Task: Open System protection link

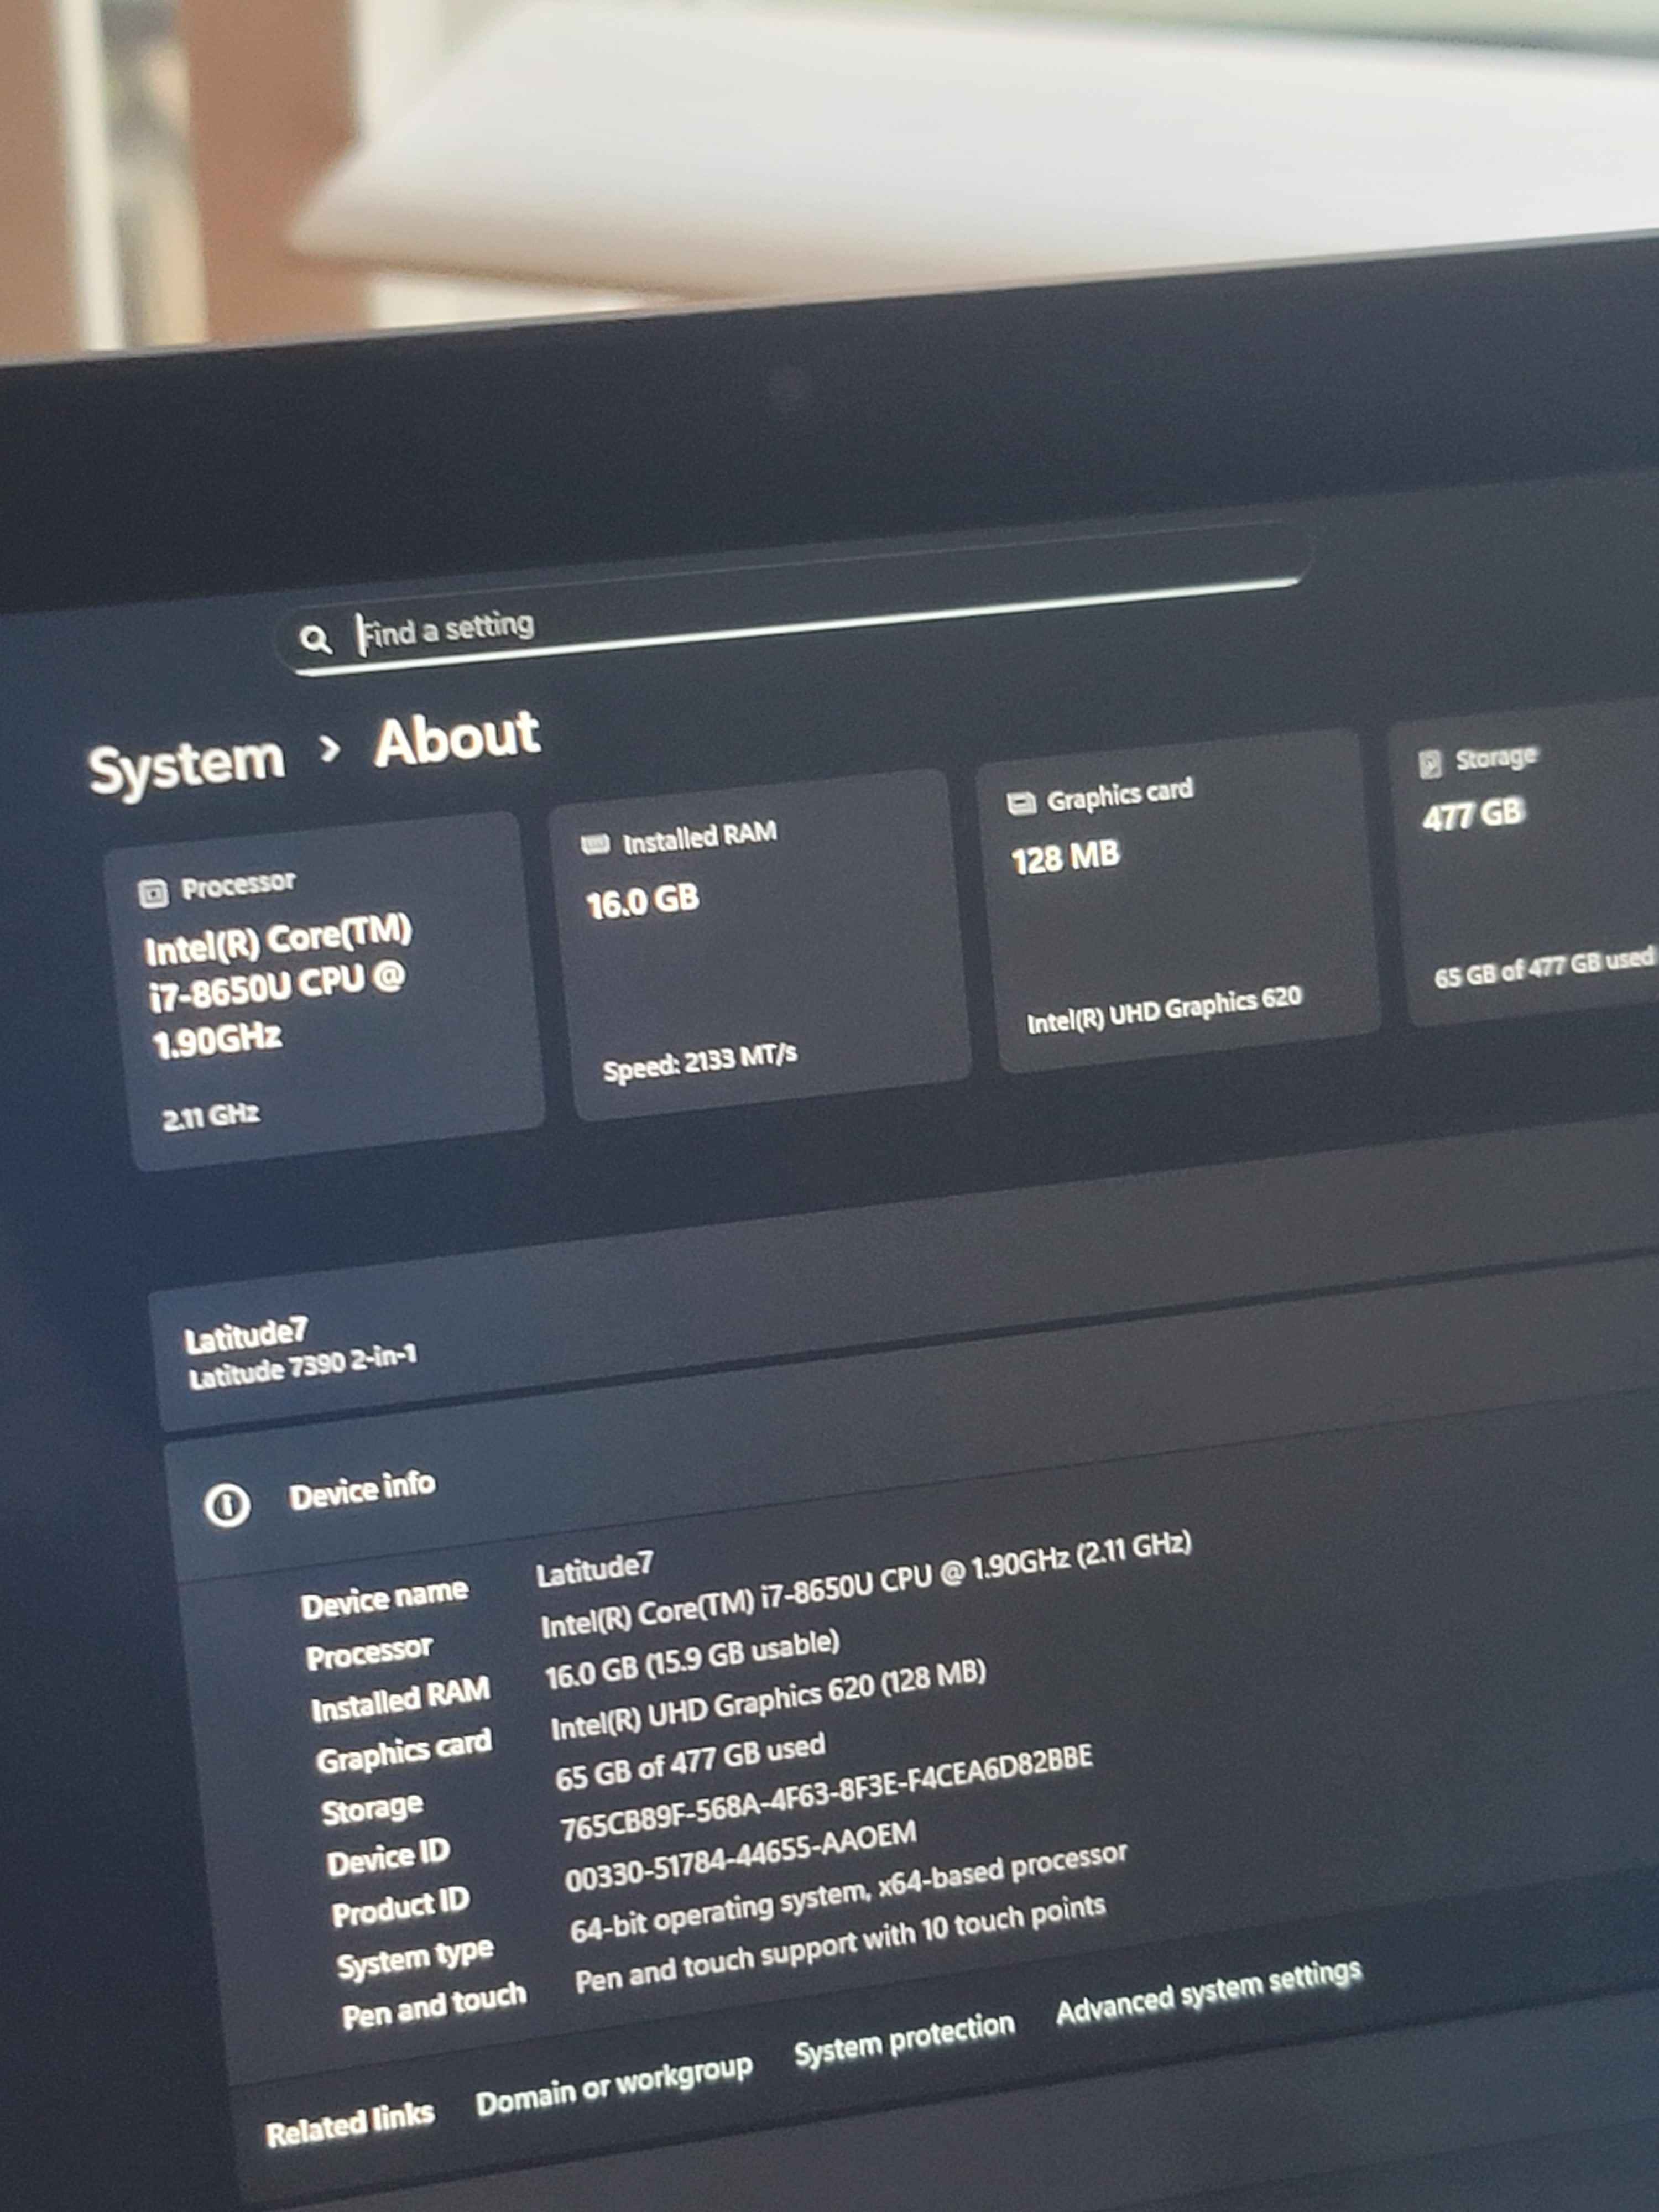Action: (904, 2040)
